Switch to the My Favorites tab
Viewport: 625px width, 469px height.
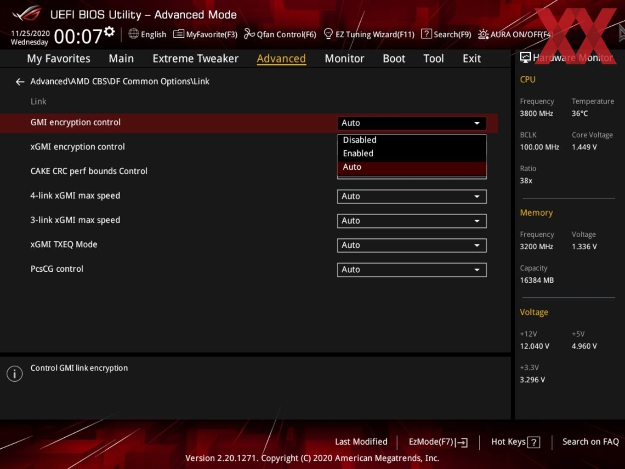point(58,59)
